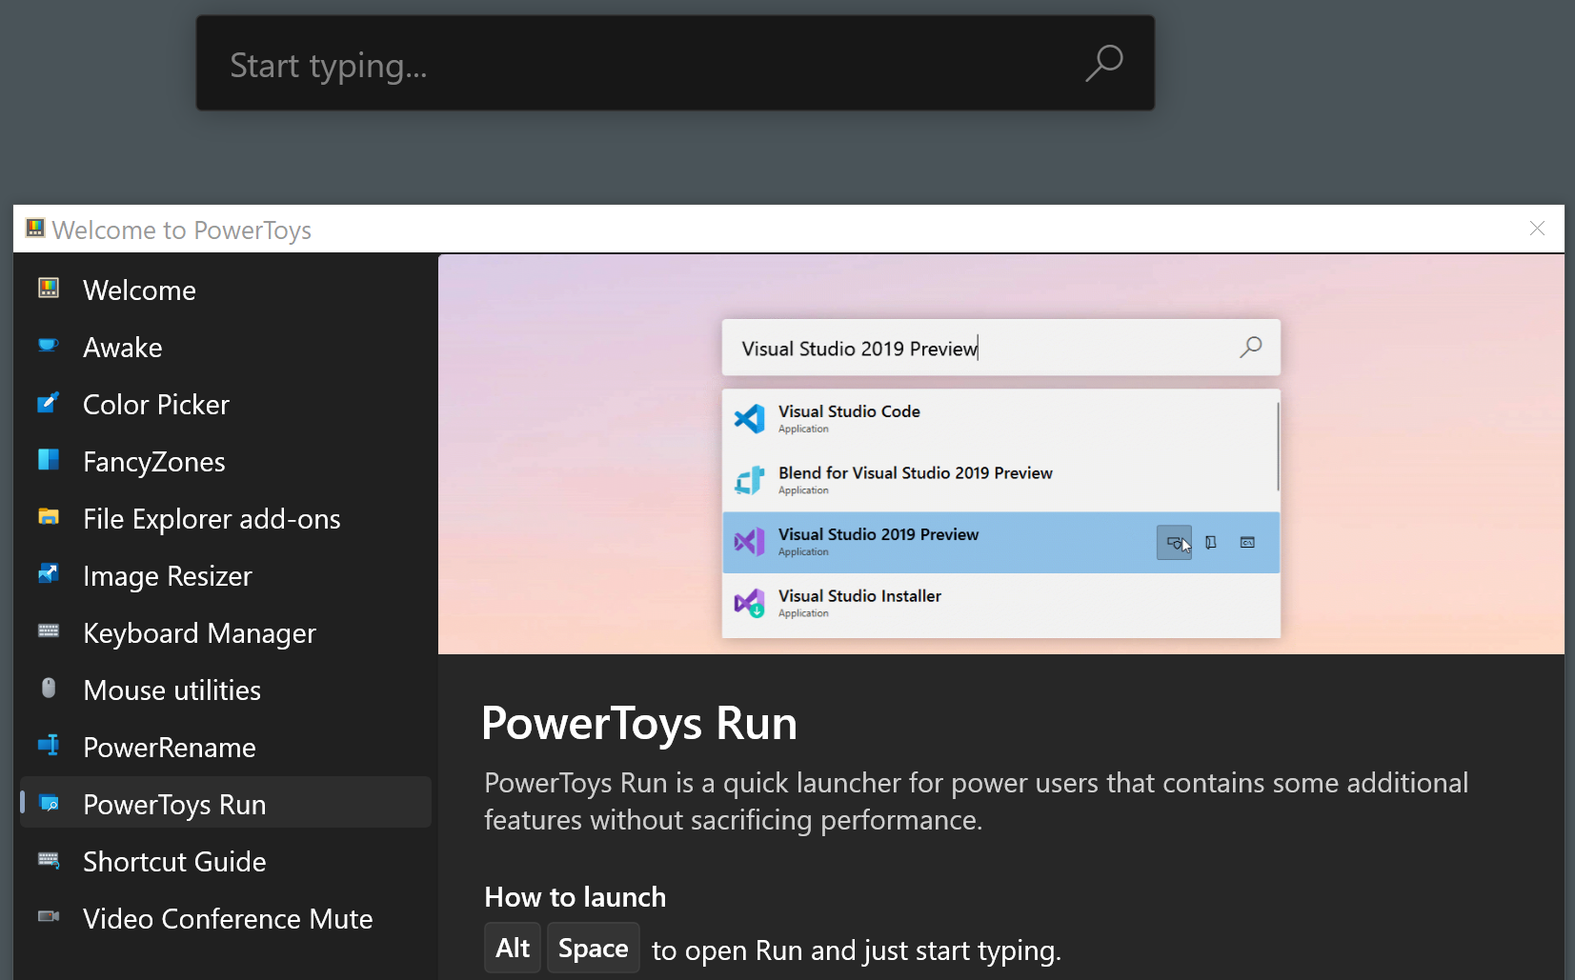This screenshot has width=1575, height=980.
Task: Click the PowerToys Run sidebar icon
Action: (x=49, y=803)
